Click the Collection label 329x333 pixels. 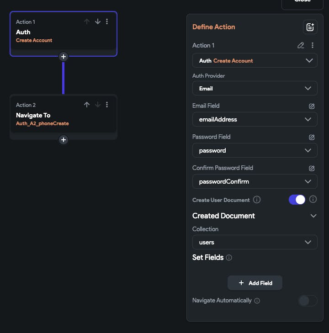tap(205, 229)
